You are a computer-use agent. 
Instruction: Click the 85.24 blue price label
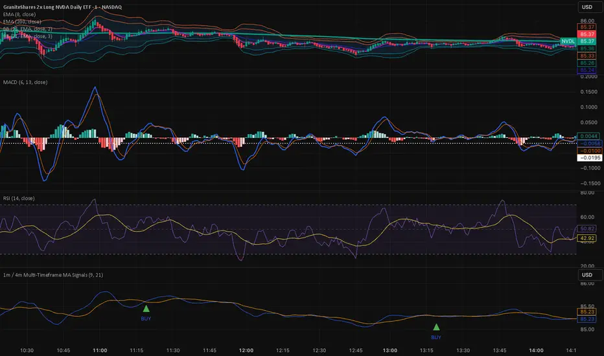[587, 70]
